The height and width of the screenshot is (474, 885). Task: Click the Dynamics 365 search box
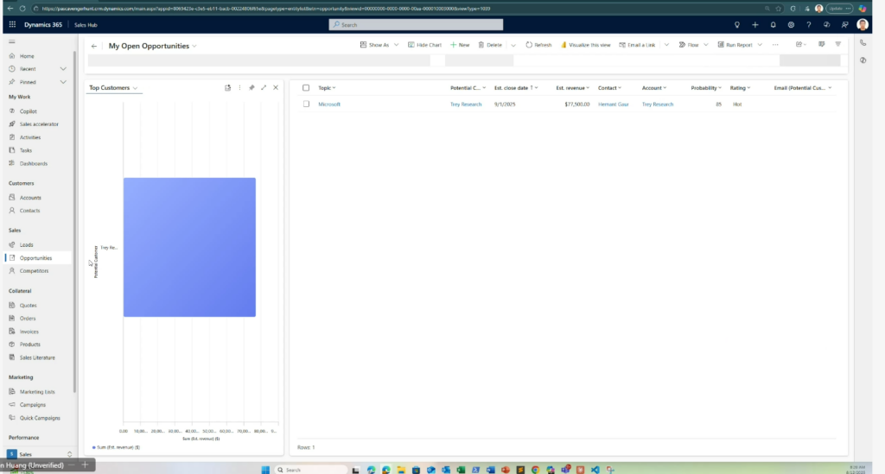click(x=416, y=25)
